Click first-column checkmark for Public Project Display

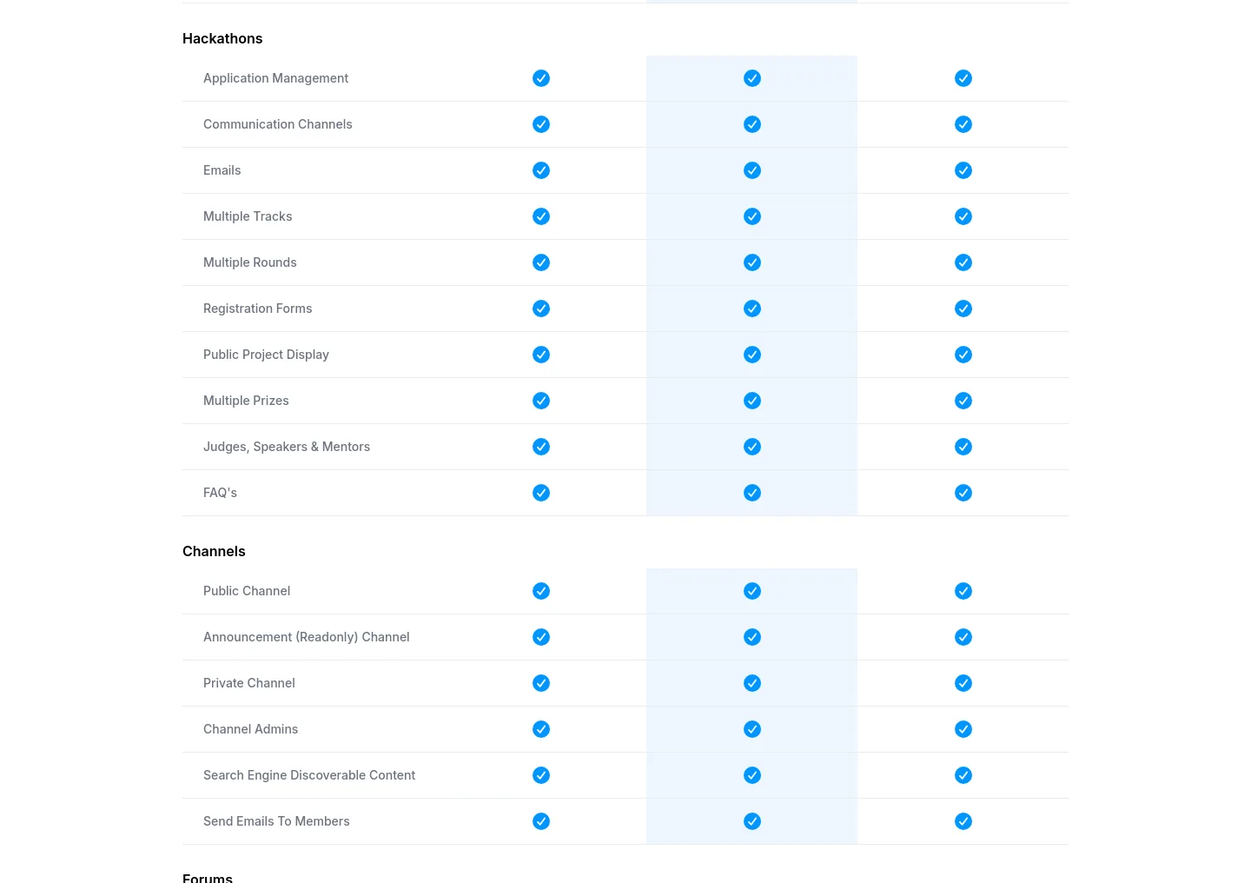541,355
